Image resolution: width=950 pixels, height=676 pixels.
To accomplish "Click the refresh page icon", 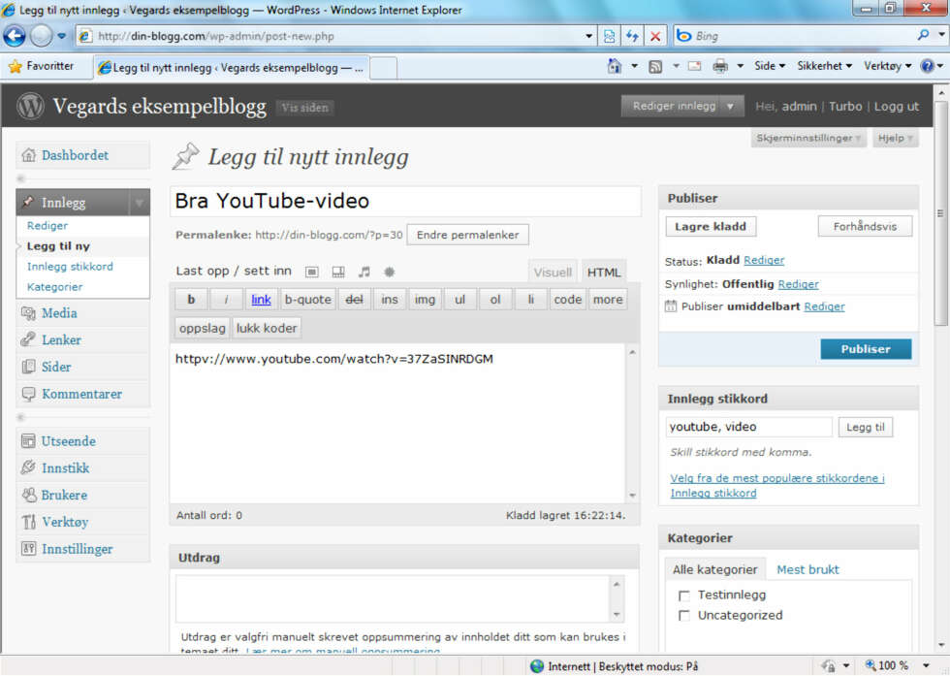I will [x=632, y=36].
